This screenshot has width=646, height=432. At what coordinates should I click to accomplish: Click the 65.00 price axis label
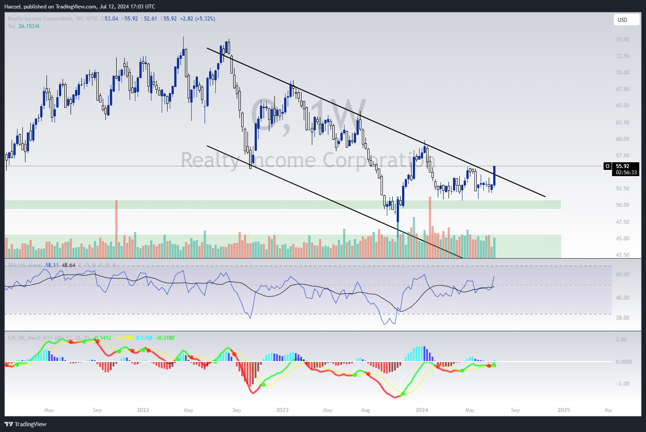point(622,106)
